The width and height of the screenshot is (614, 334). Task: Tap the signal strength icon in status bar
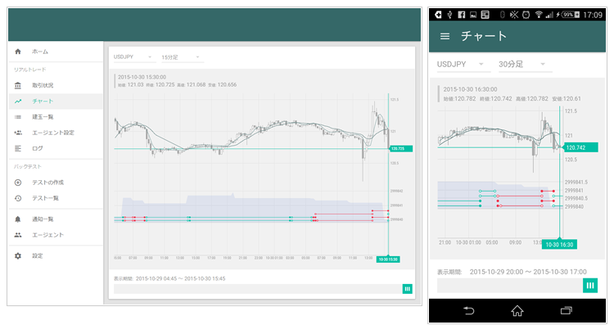pos(549,15)
